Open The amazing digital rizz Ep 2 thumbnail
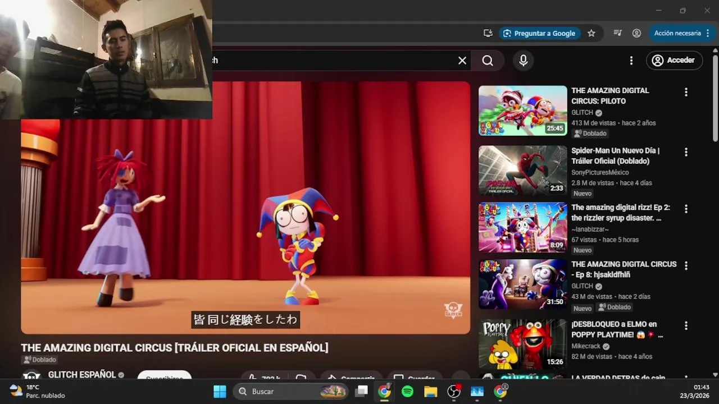 (523, 227)
